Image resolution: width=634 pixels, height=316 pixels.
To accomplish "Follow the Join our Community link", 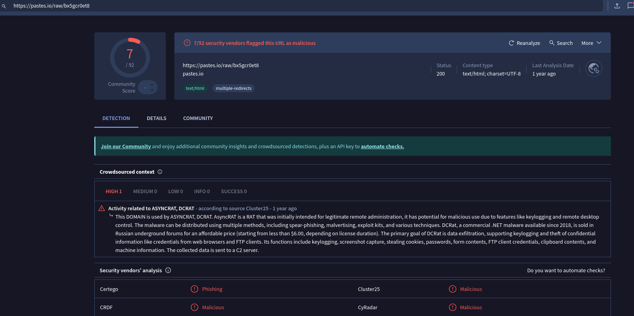I will pos(126,147).
